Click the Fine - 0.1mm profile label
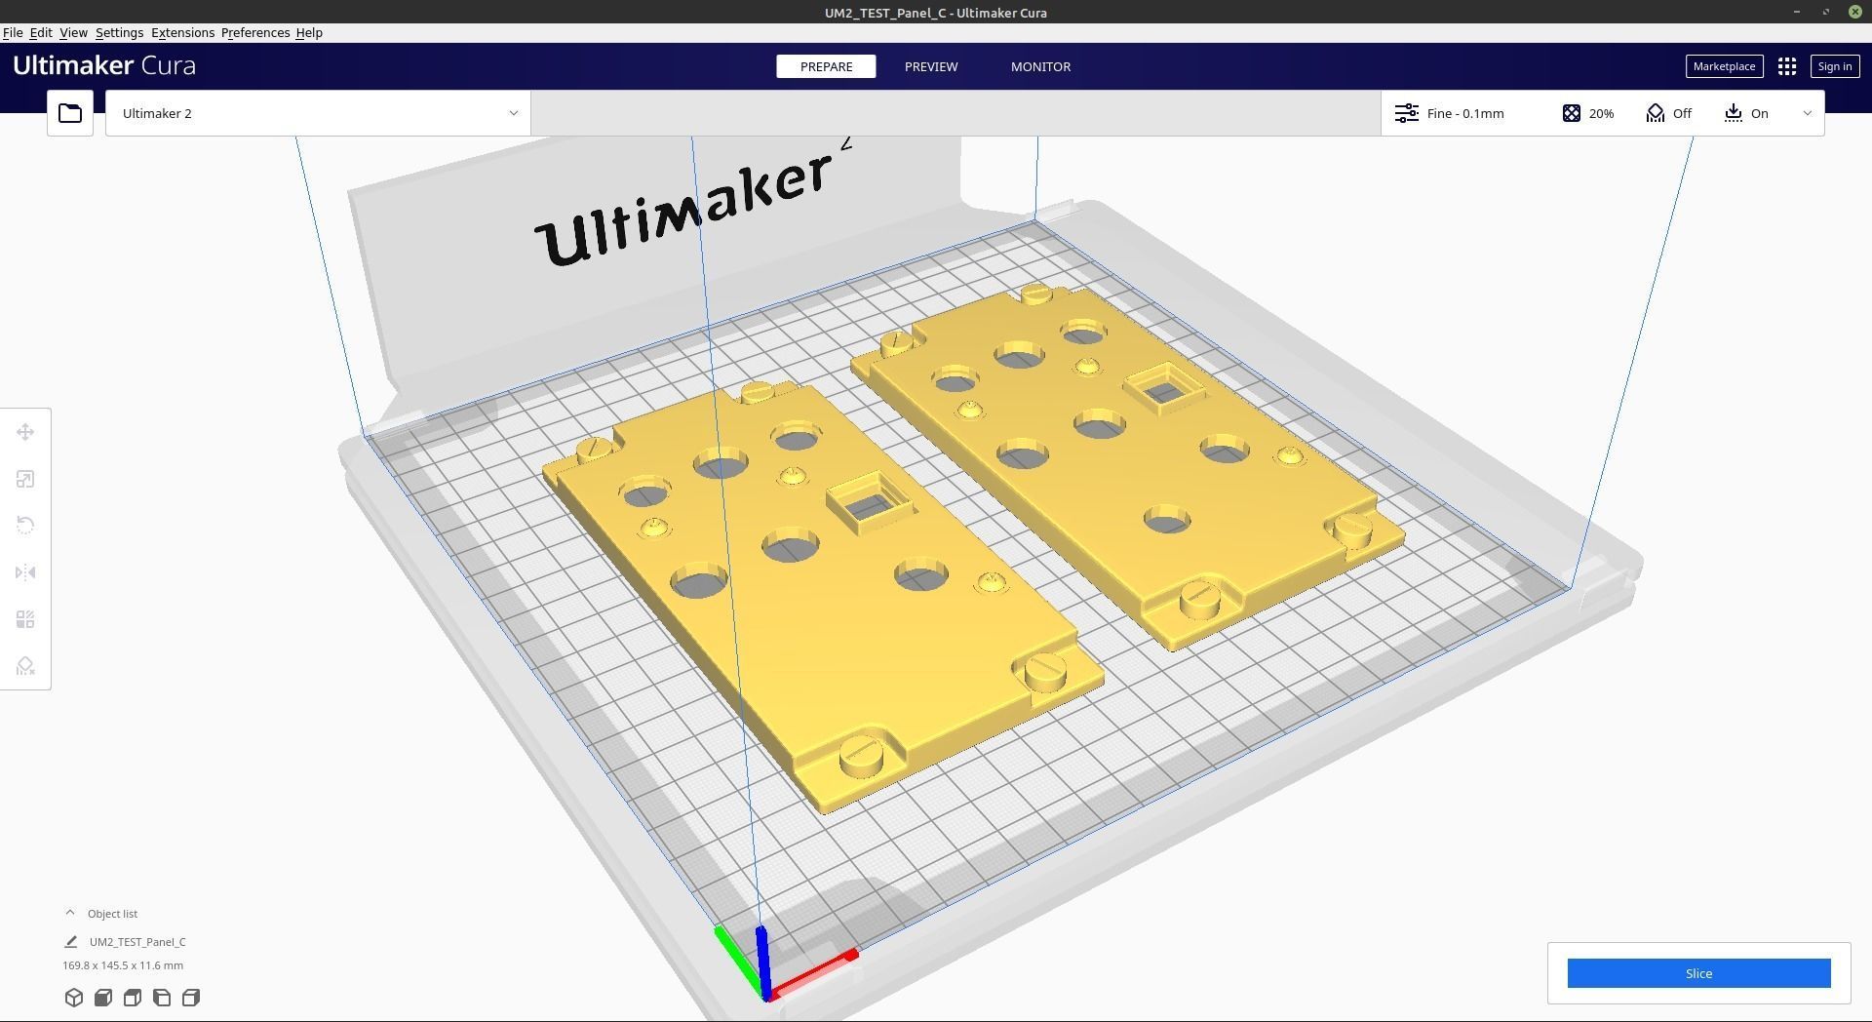The width and height of the screenshot is (1872, 1022). point(1465,113)
